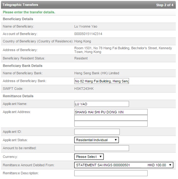Click the 'Currency:' label

tap(10, 157)
